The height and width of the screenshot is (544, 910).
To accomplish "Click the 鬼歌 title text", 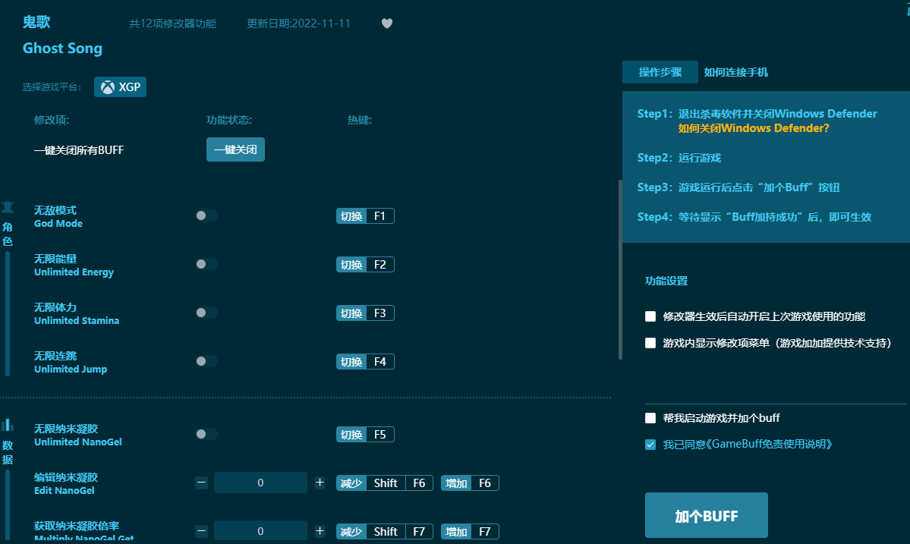I will click(36, 22).
